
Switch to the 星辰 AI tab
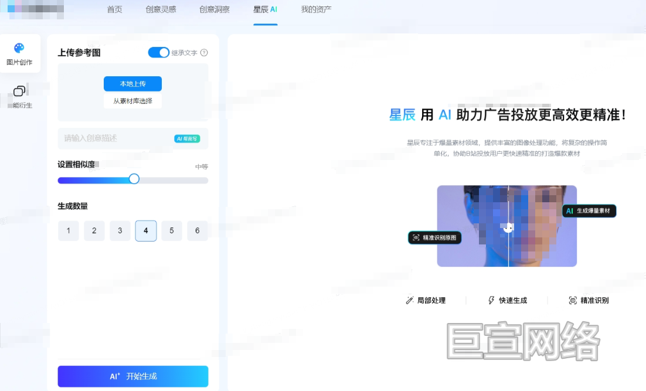[x=266, y=9]
